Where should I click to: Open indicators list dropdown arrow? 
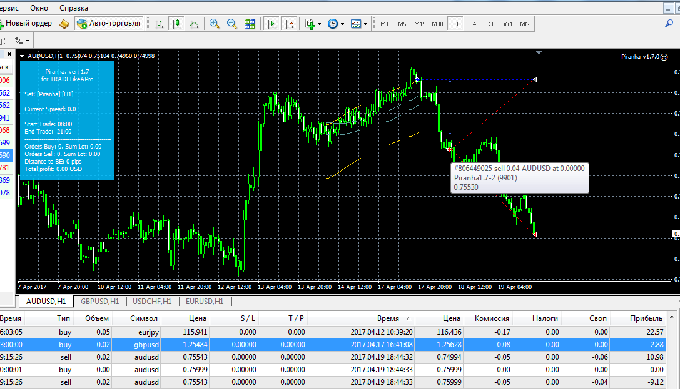click(320, 24)
